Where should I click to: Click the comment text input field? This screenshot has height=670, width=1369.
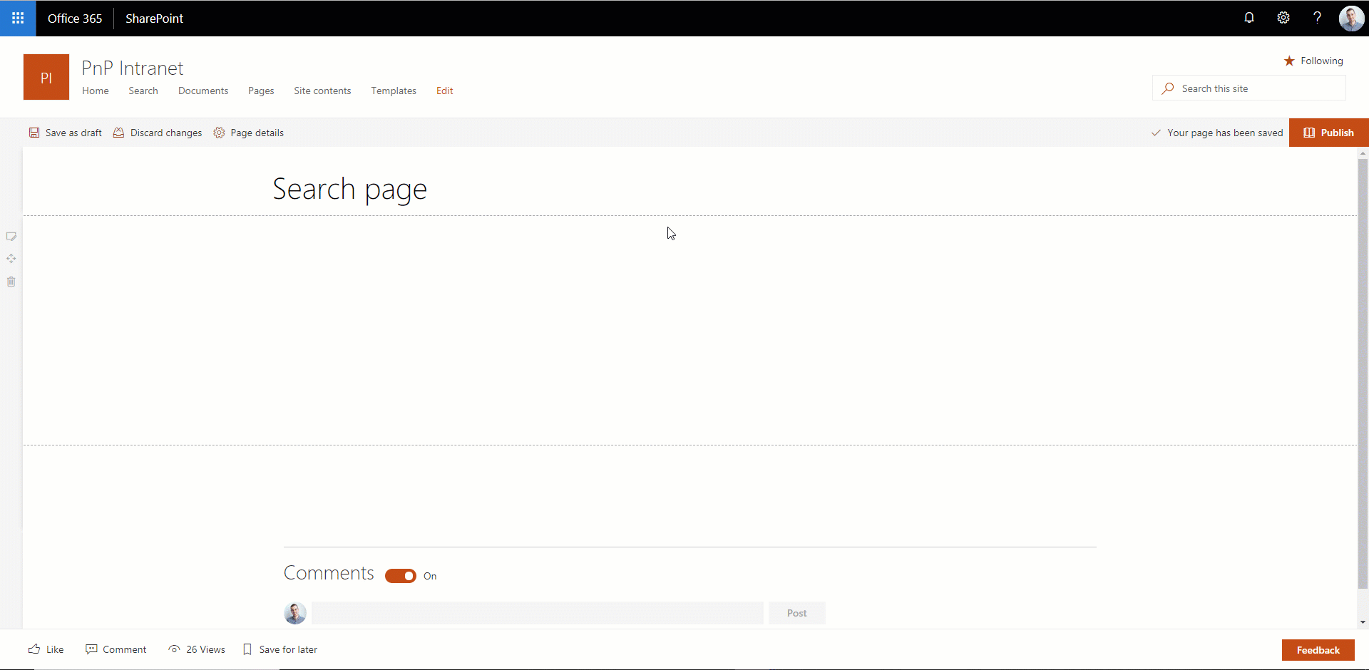[x=538, y=613]
